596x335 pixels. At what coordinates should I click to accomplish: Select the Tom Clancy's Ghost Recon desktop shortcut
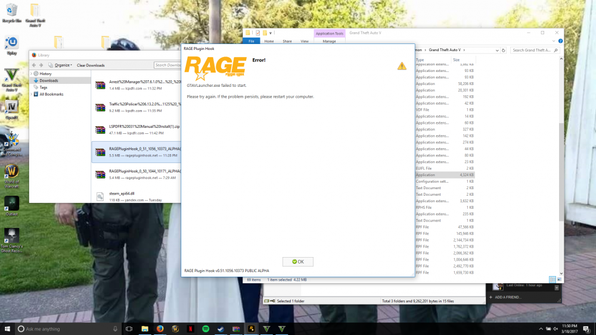click(x=11, y=241)
